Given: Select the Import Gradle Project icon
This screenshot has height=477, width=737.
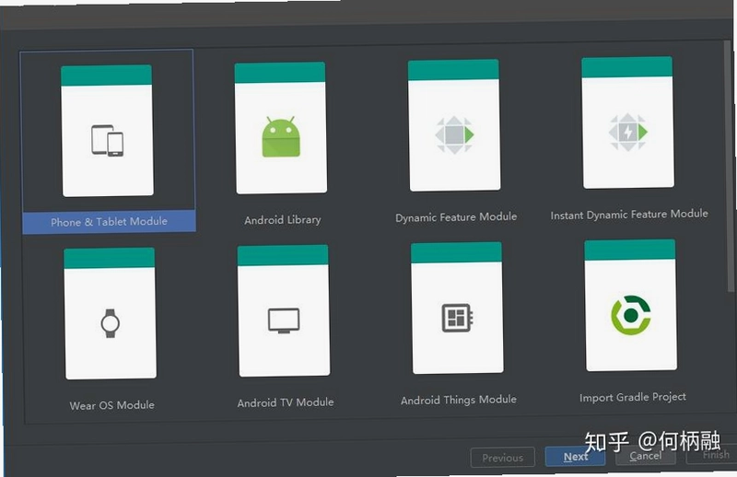Looking at the screenshot, I should (631, 315).
